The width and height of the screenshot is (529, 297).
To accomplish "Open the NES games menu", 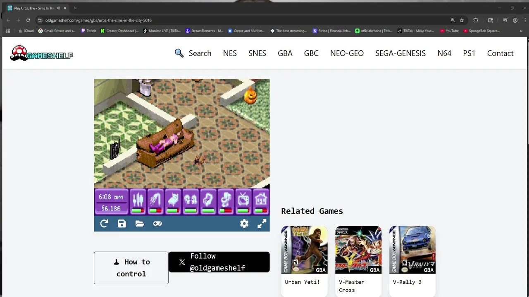I will point(230,53).
